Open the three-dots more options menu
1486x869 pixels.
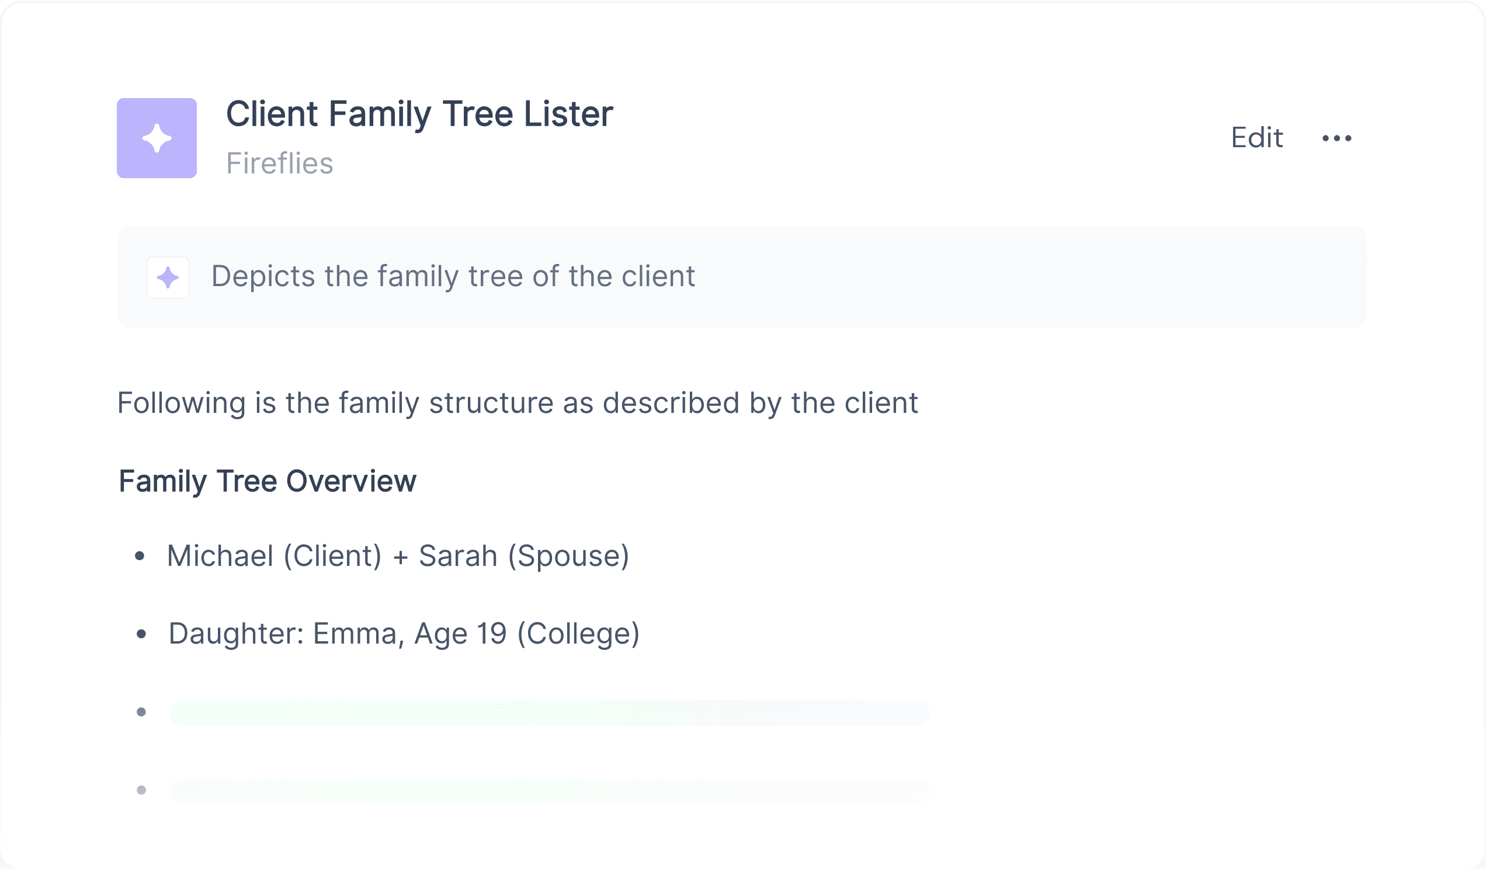(x=1337, y=138)
